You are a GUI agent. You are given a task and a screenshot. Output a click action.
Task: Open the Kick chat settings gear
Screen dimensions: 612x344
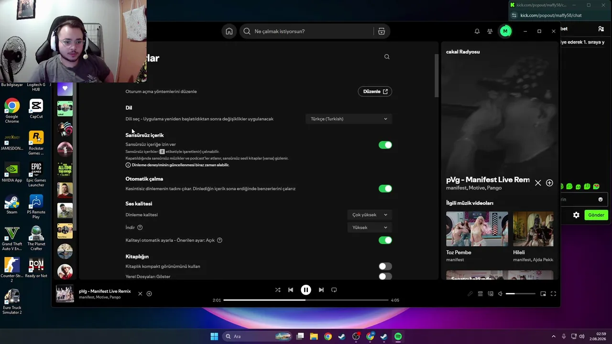point(576,215)
